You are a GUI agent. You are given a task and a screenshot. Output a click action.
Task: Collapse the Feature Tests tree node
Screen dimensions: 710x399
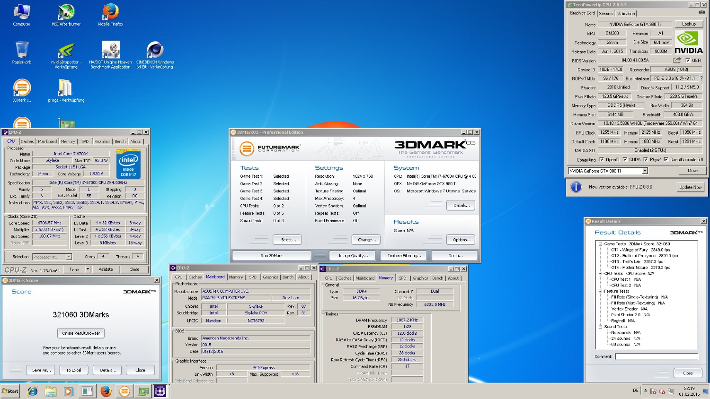[600, 291]
